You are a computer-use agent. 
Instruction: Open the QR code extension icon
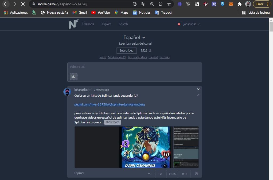tap(197, 4)
